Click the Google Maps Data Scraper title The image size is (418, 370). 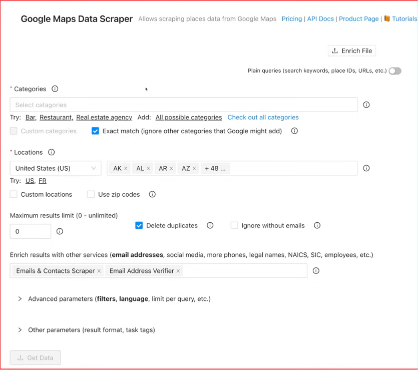(77, 19)
